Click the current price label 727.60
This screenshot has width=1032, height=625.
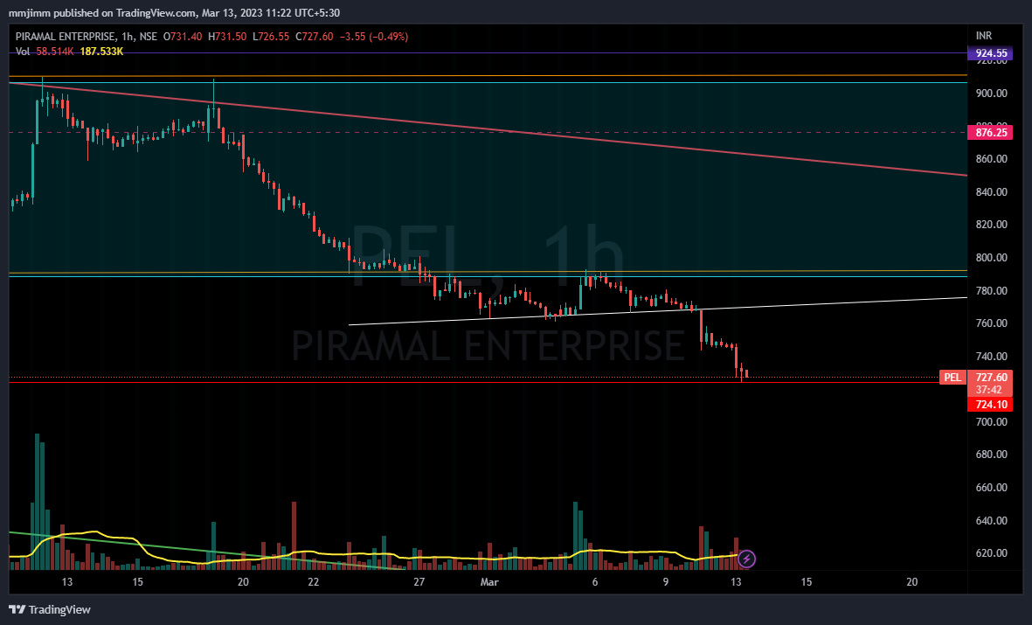pyautogui.click(x=991, y=378)
